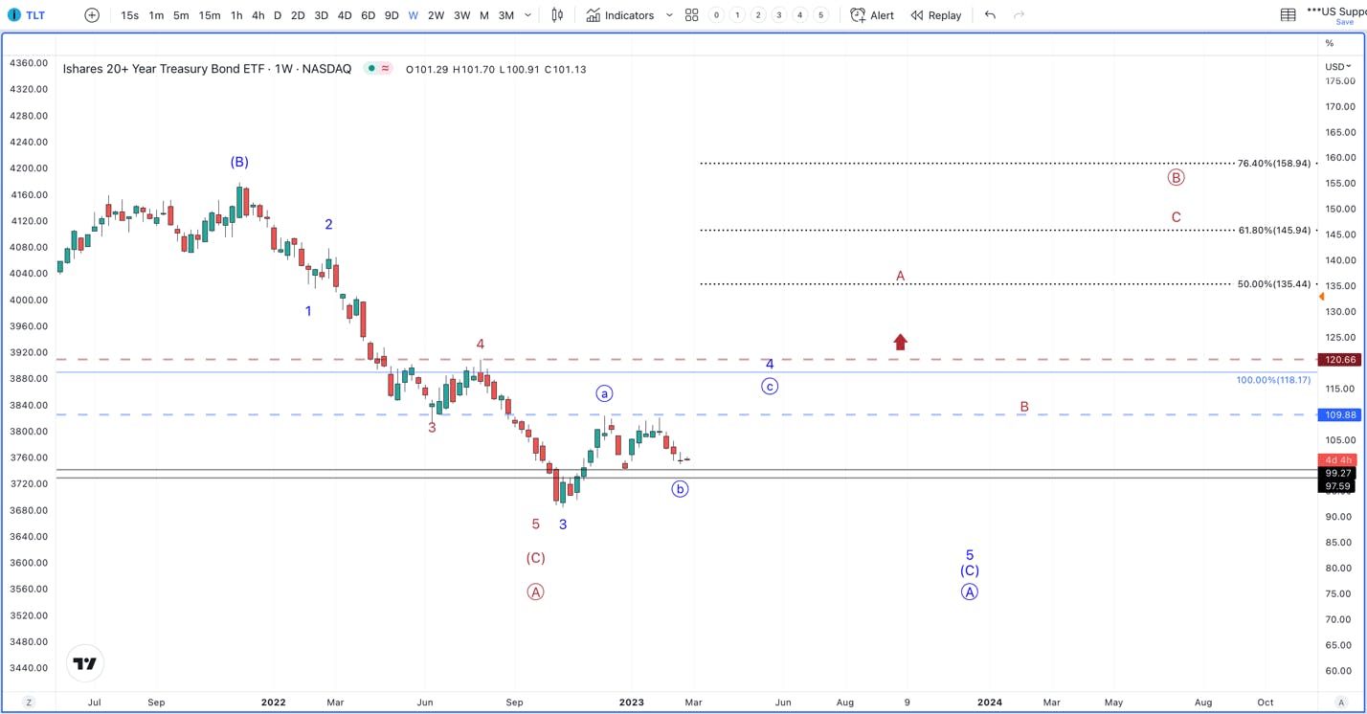This screenshot has width=1367, height=714.
Task: Open the candlestick chart style selector
Action: [557, 15]
